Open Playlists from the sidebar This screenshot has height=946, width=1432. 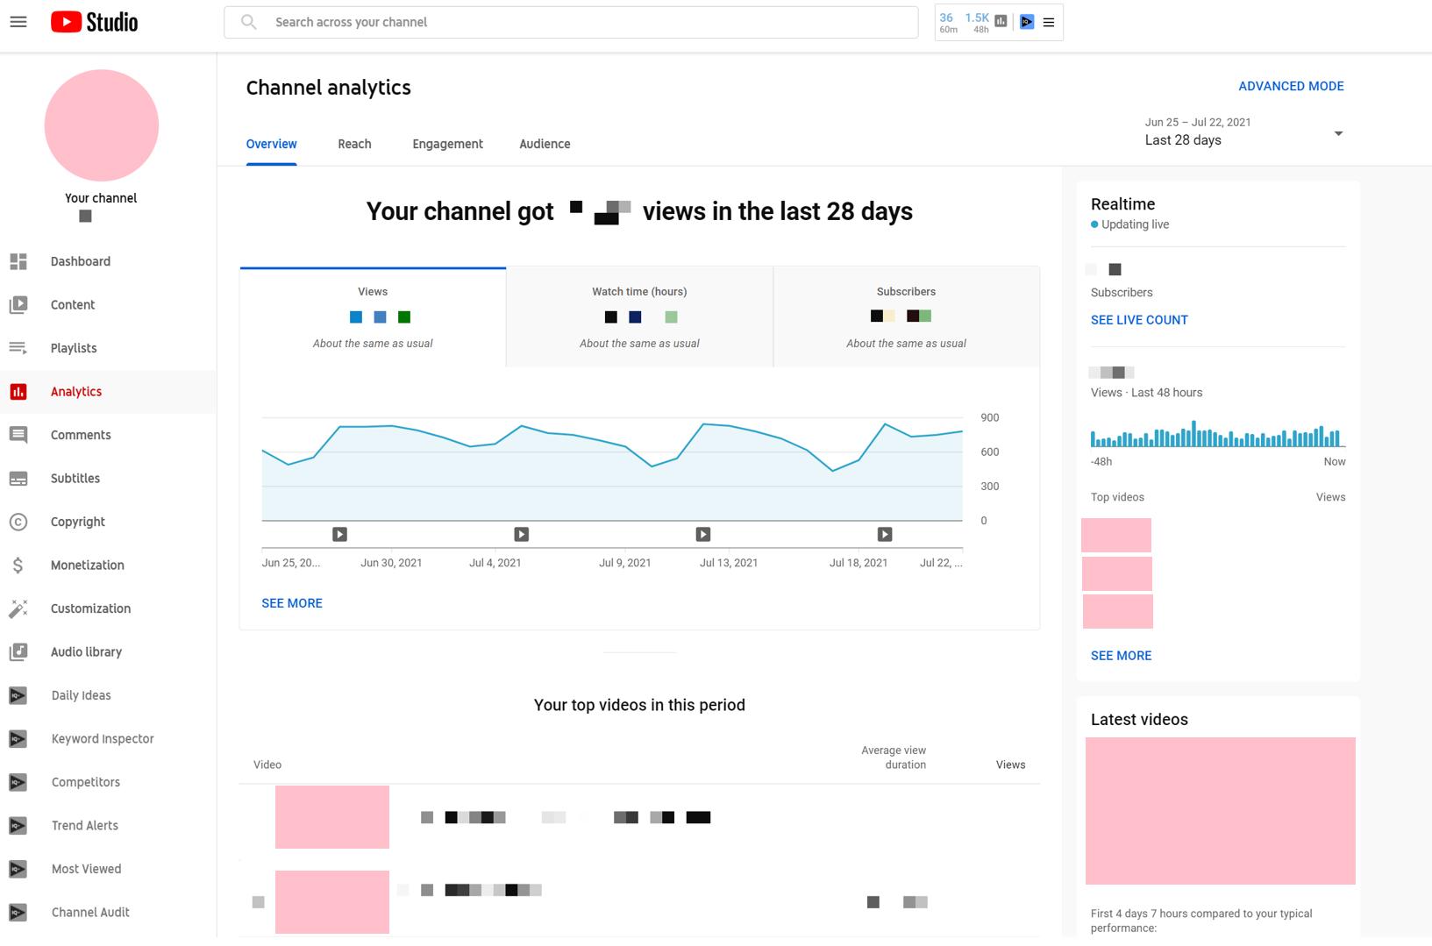(x=74, y=348)
